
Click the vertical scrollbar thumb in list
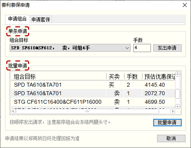177,94
